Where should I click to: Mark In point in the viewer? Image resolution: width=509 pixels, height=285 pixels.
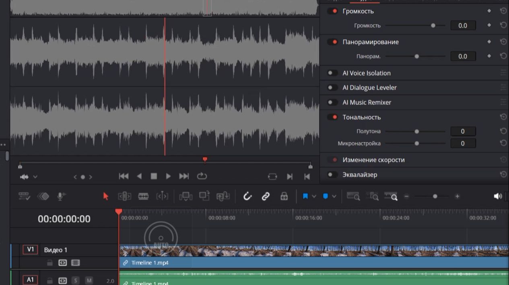(x=290, y=177)
